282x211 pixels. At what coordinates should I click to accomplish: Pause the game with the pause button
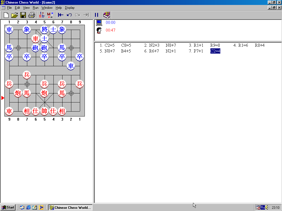click(x=97, y=15)
